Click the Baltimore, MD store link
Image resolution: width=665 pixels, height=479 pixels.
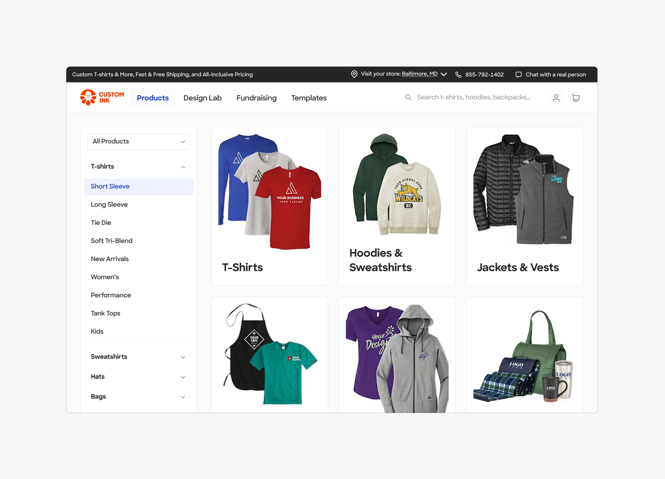(420, 74)
